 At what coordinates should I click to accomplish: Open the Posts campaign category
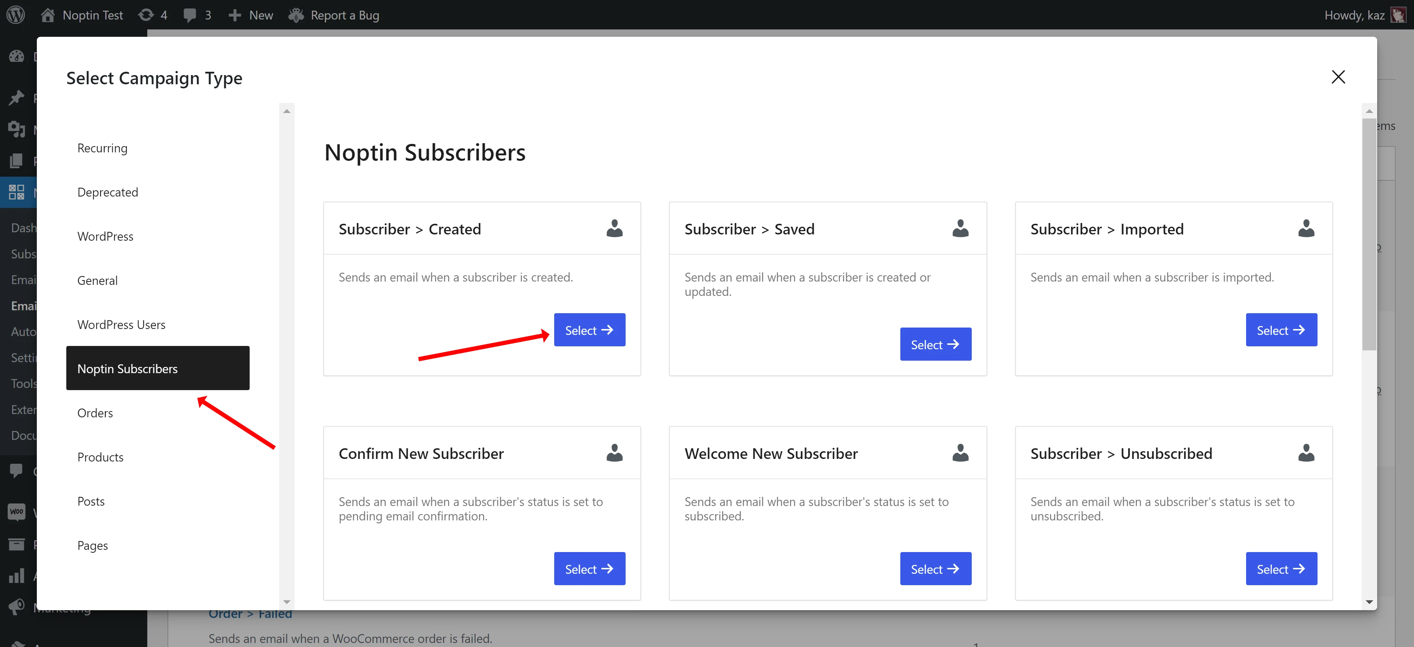point(158,501)
